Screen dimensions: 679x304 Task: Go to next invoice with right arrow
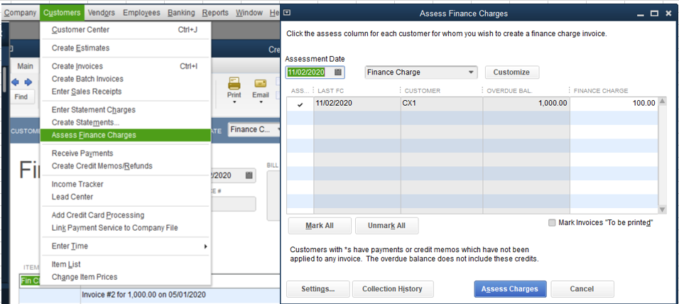[x=28, y=82]
